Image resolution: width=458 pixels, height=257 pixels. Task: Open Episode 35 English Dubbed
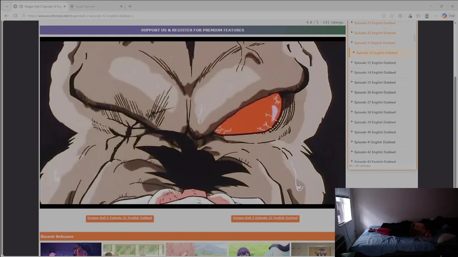click(375, 82)
